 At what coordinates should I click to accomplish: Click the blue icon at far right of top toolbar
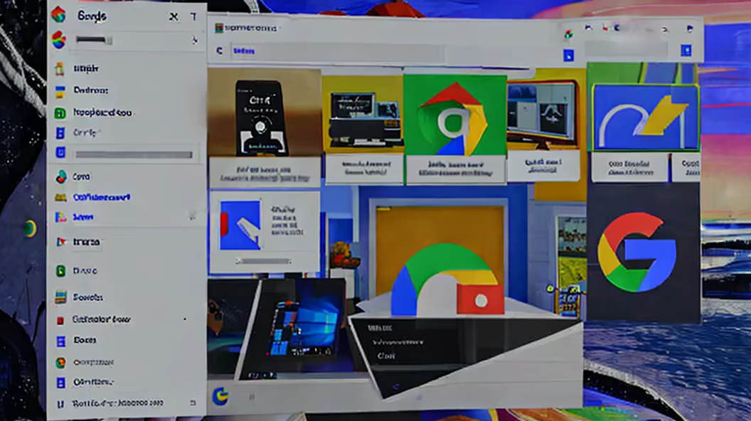(686, 50)
